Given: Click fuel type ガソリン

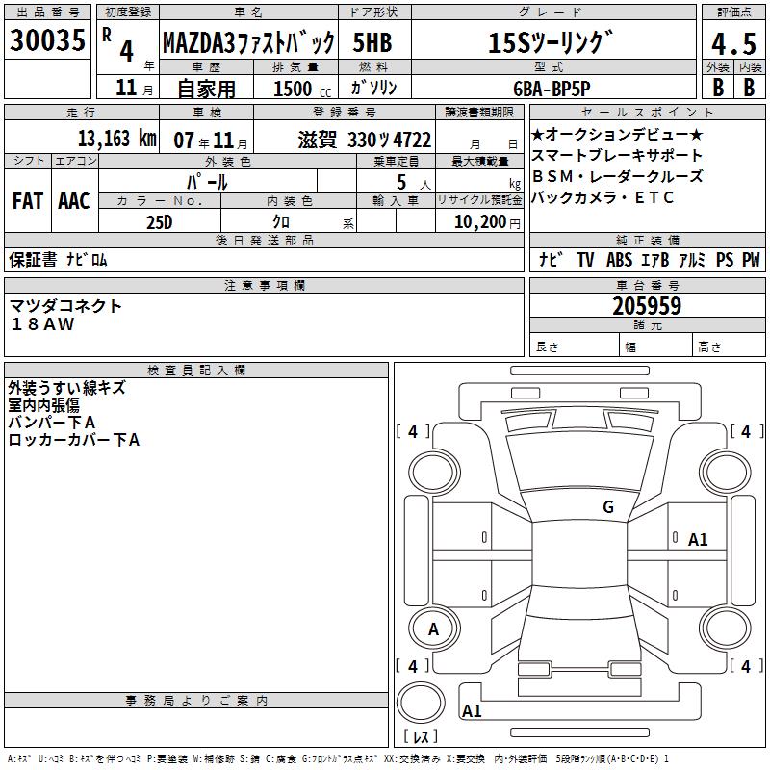Looking at the screenshot, I should pos(373,88).
